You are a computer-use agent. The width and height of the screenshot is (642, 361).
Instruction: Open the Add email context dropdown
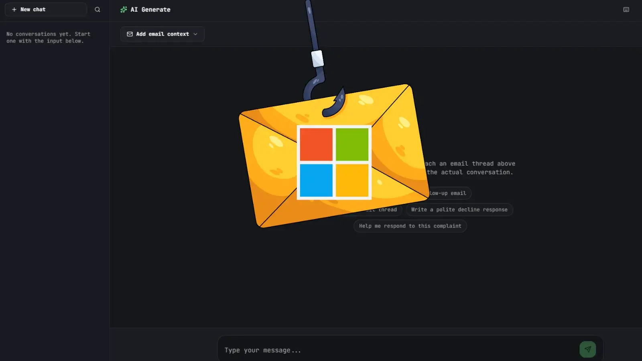coord(162,34)
